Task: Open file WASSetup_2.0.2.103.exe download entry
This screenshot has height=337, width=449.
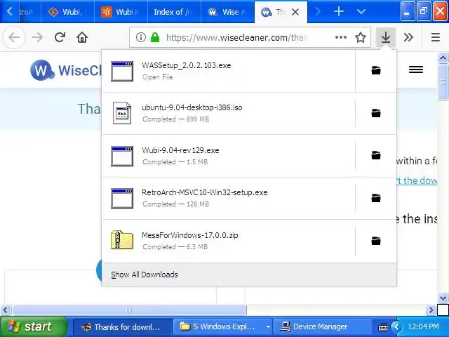Action: [x=228, y=71]
